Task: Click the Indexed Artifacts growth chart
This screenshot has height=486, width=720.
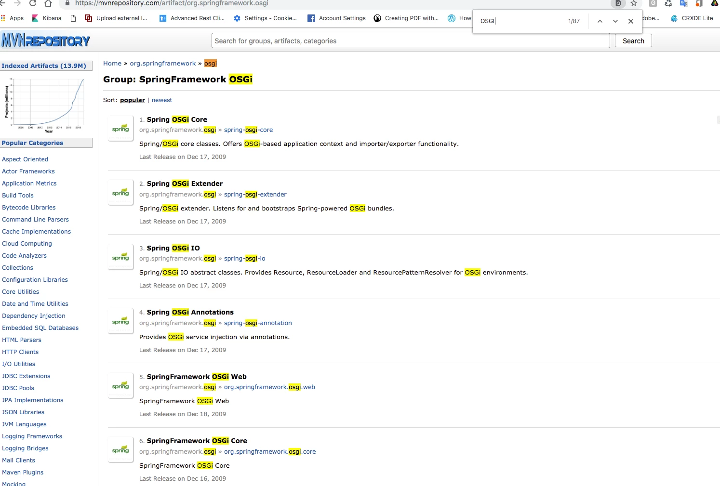Action: (45, 105)
